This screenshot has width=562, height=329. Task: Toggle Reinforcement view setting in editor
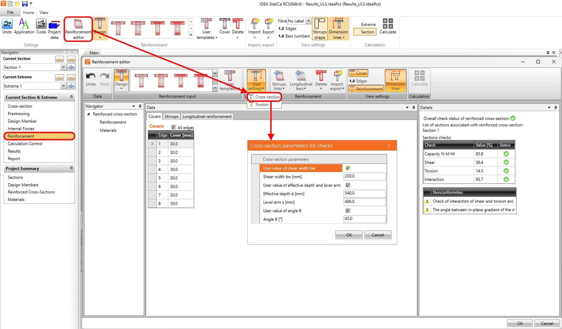point(366,89)
